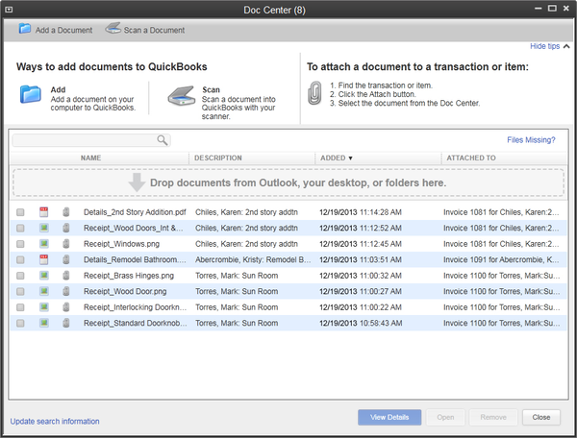Click the search magnifier icon
The image size is (577, 438).
click(x=163, y=140)
